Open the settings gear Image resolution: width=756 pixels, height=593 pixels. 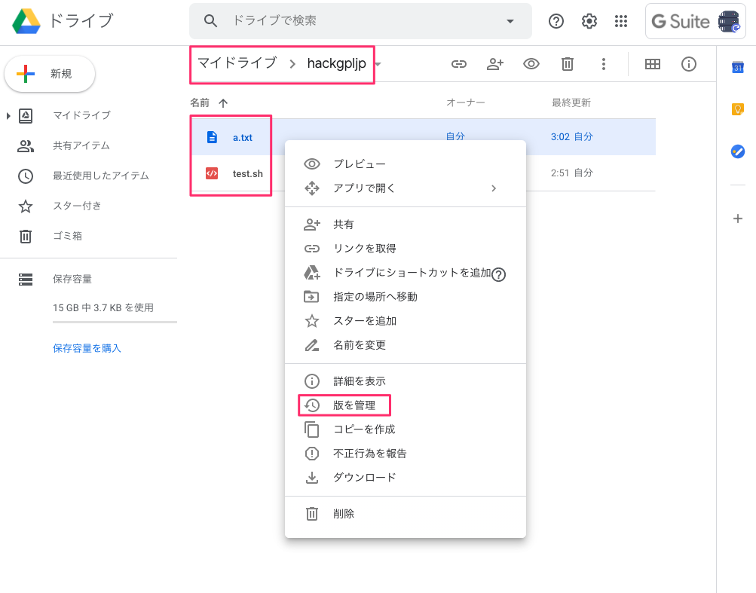pos(589,21)
